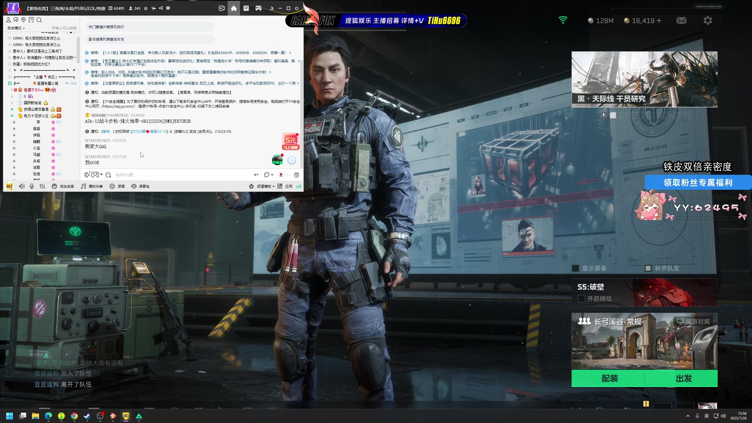The width and height of the screenshot is (752, 423).
Task: Show hidden tray icons chevron
Action: (688, 416)
